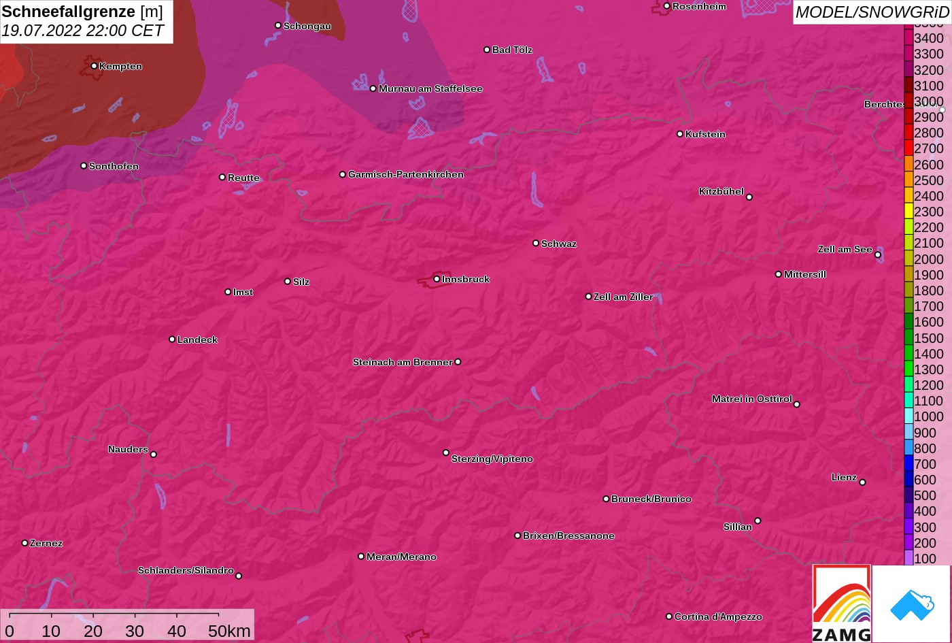Click the Silz location dot
This screenshot has height=643, width=952.
coord(288,281)
